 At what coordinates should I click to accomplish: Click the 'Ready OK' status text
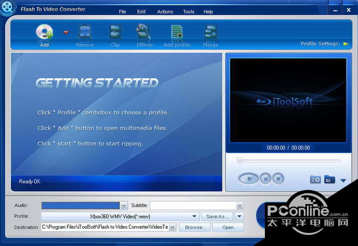(x=30, y=182)
